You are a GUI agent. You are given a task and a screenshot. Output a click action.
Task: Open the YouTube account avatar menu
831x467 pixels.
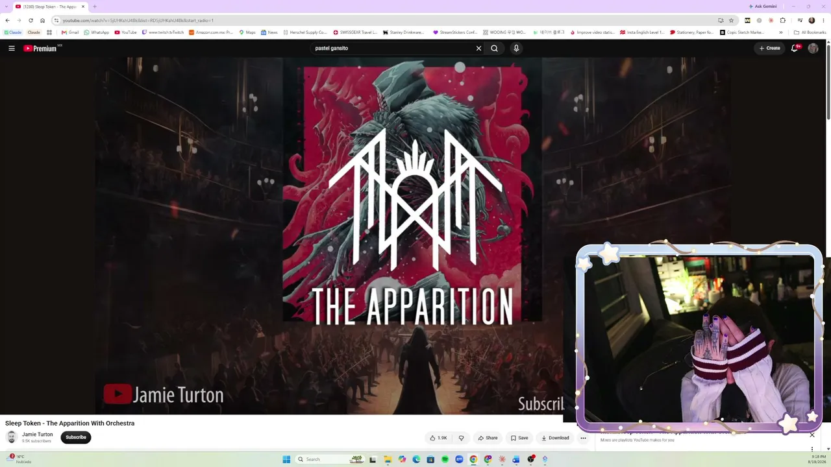813,48
